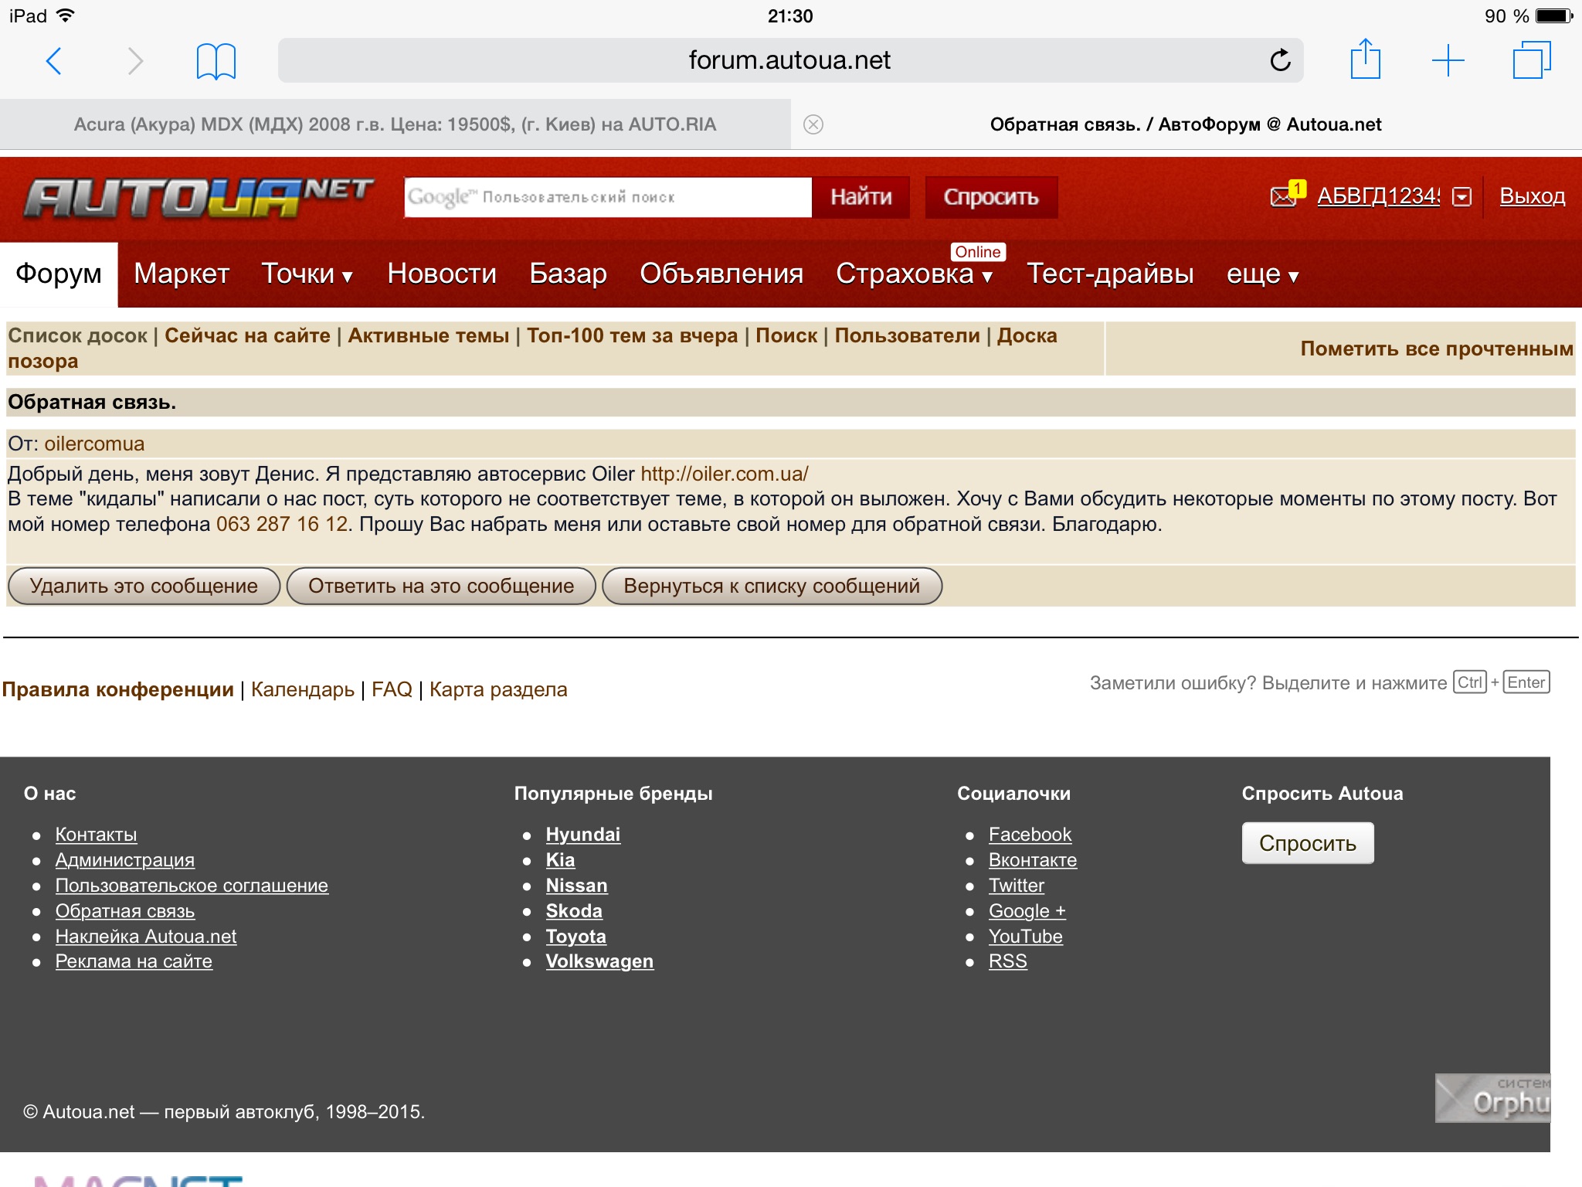Click the Autoua.net logo
The height and width of the screenshot is (1187, 1582).
[x=199, y=198]
